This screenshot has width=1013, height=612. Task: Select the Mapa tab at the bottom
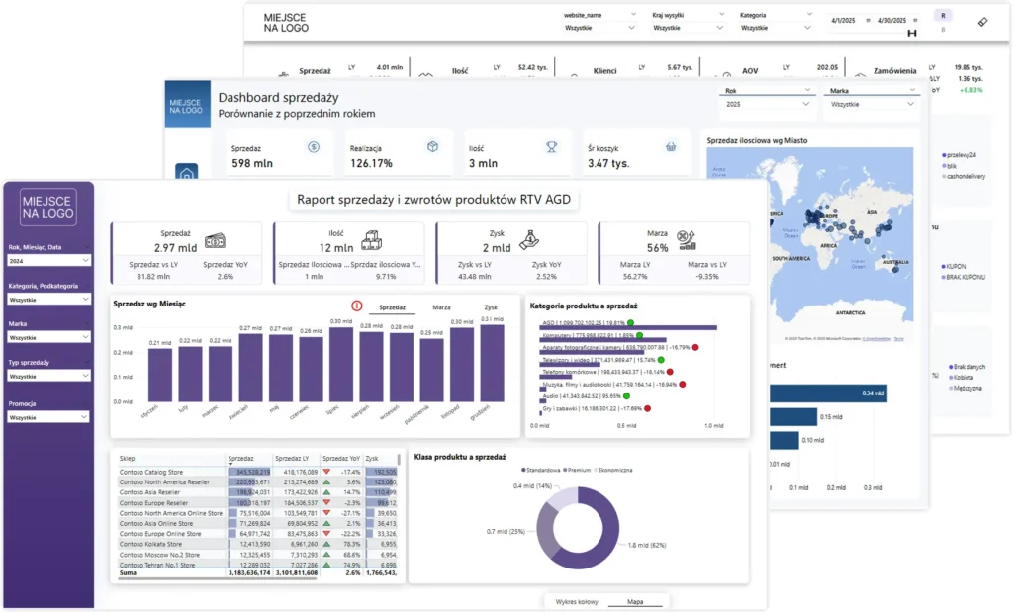tap(637, 601)
